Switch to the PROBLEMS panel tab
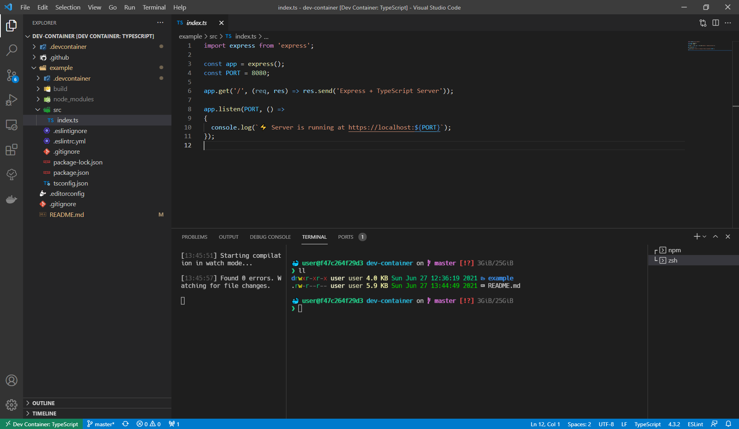 click(x=194, y=237)
